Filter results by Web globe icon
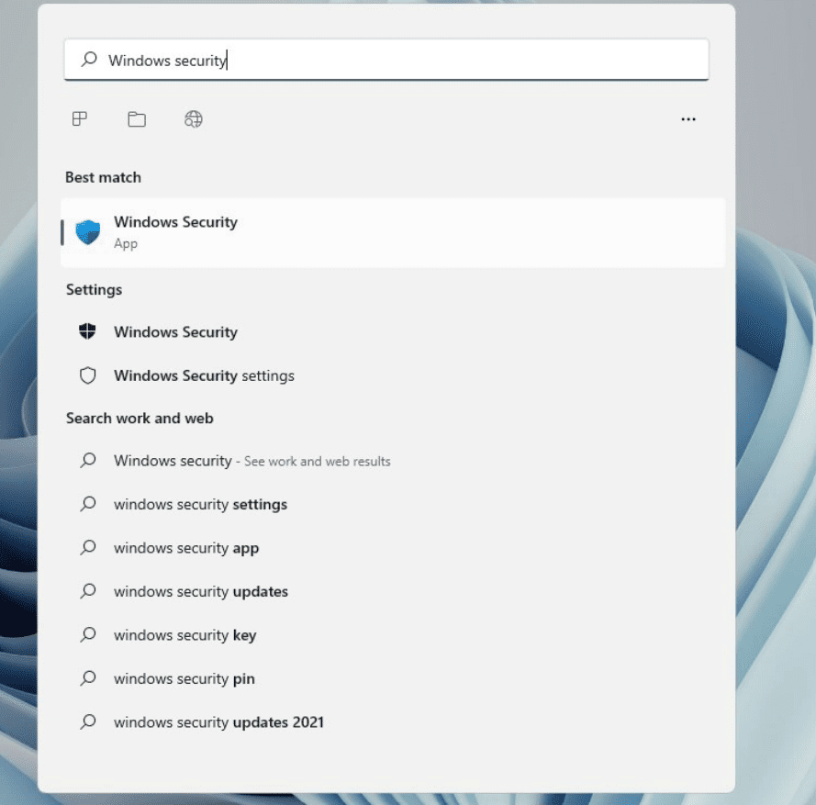The height and width of the screenshot is (805, 816). click(194, 119)
